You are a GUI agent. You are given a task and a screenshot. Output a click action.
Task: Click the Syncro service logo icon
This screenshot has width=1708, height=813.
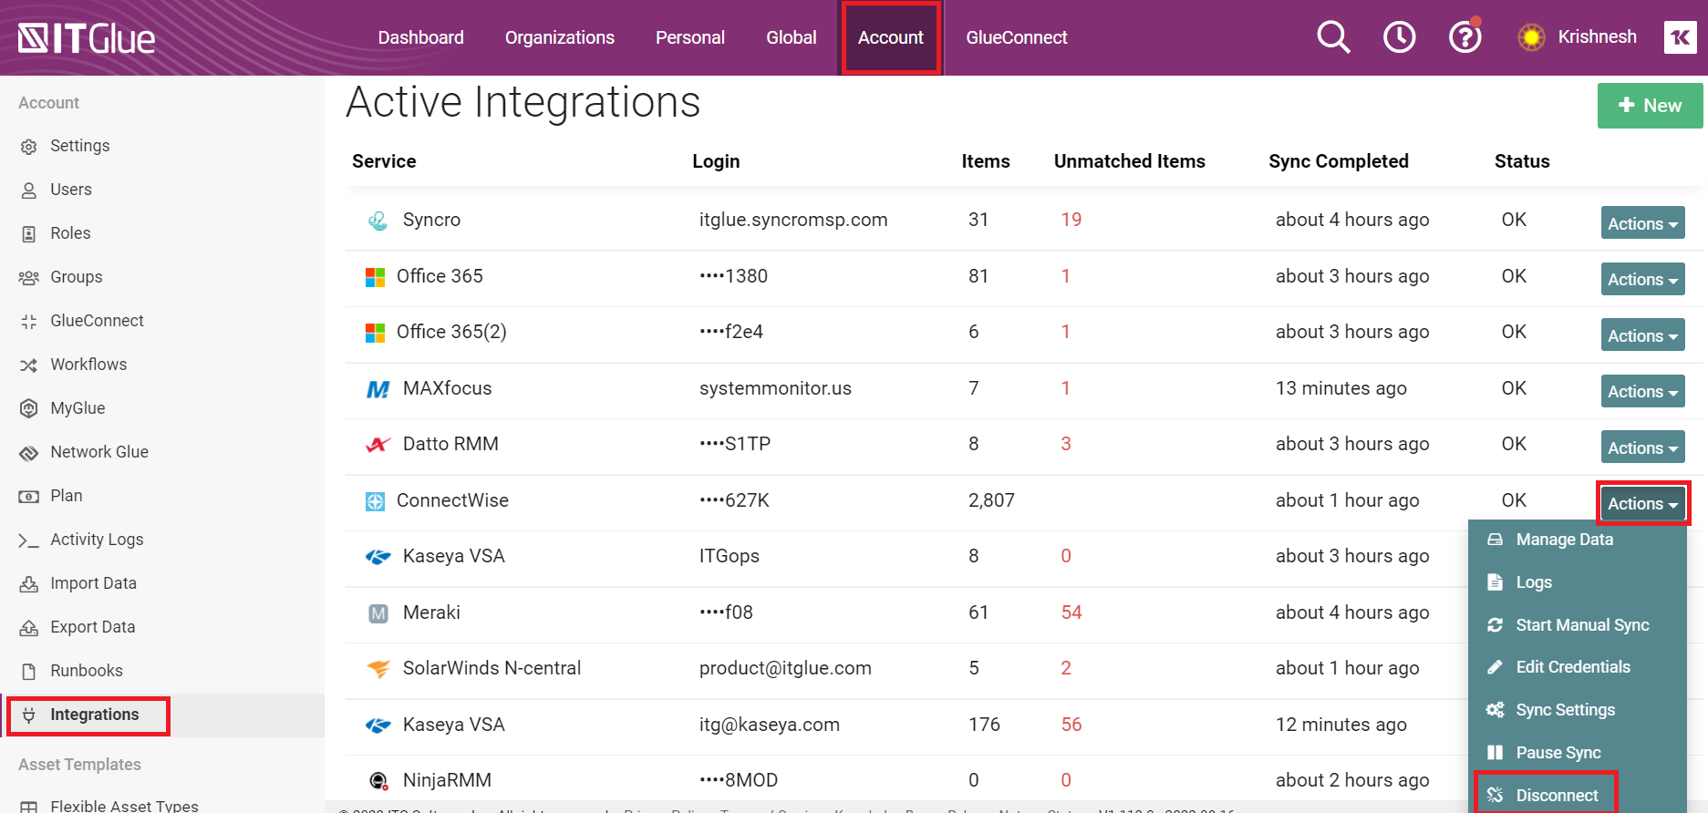[x=378, y=221]
